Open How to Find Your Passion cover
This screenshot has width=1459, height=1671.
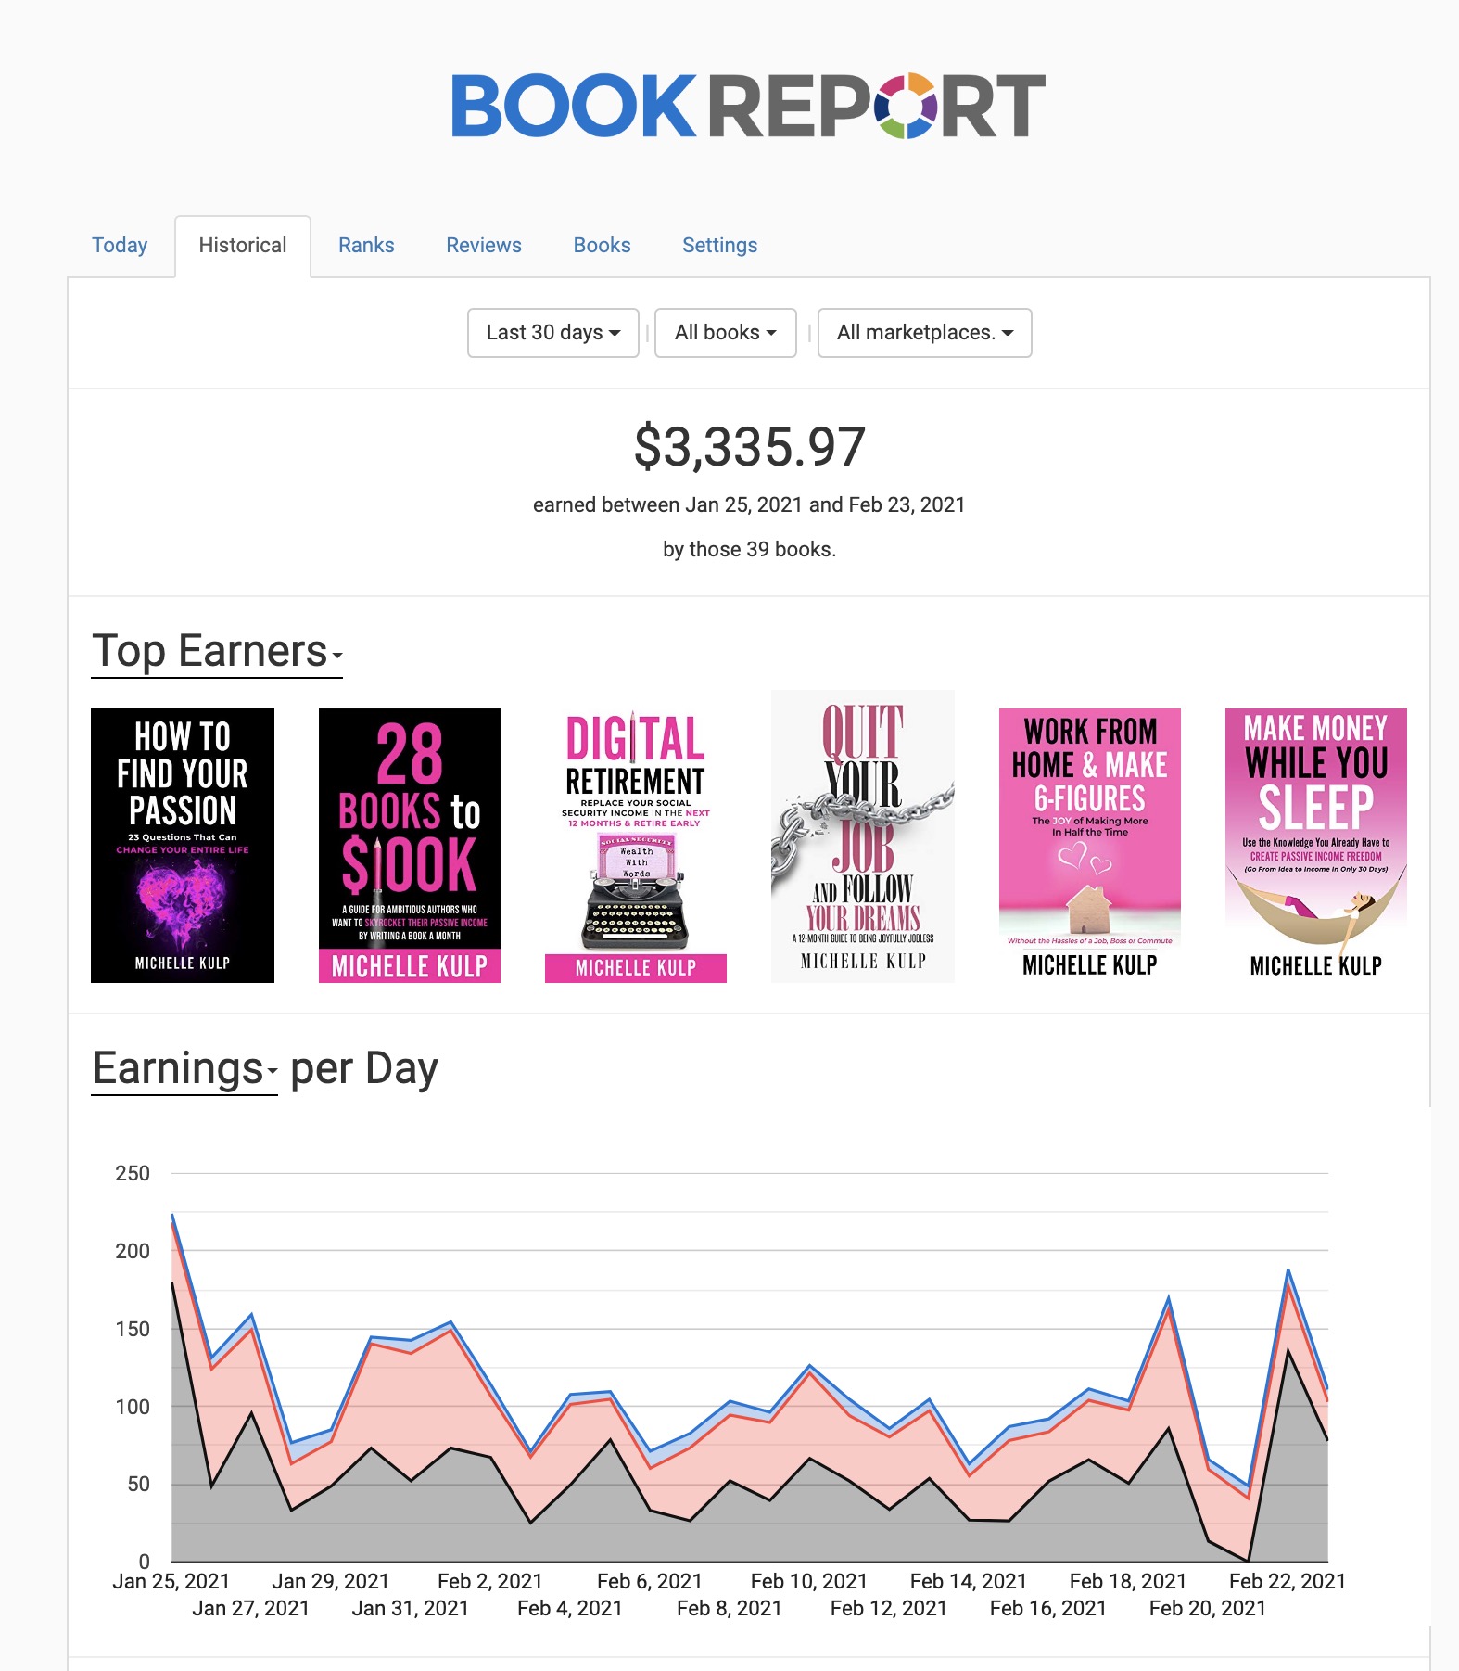tap(183, 846)
